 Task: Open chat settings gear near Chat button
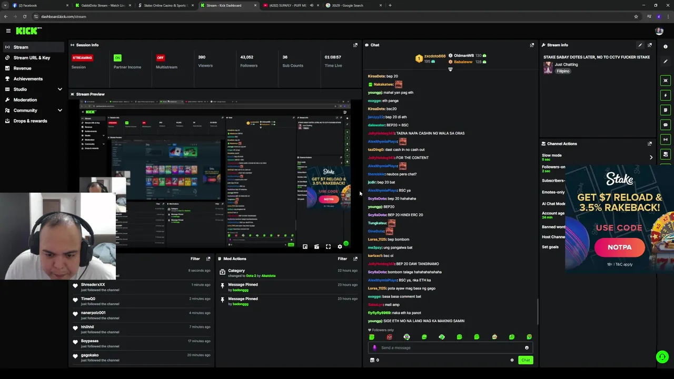(512, 360)
